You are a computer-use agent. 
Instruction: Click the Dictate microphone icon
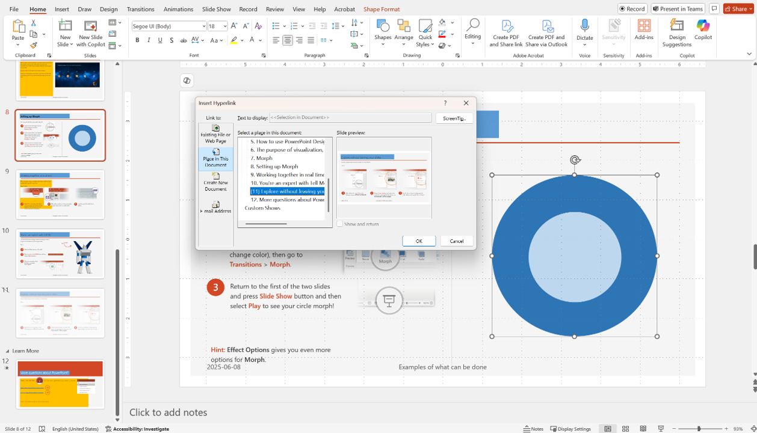(584, 26)
